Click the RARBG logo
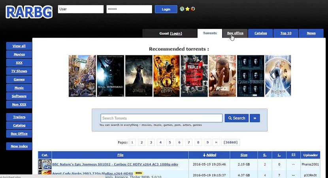328x178 pixels. (29, 12)
